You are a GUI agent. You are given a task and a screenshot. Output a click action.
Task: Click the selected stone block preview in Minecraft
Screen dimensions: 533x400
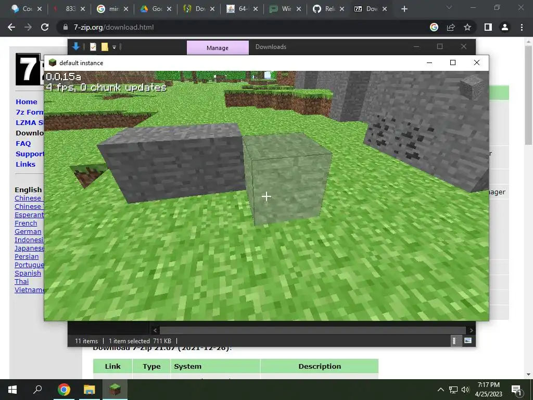[x=472, y=87]
